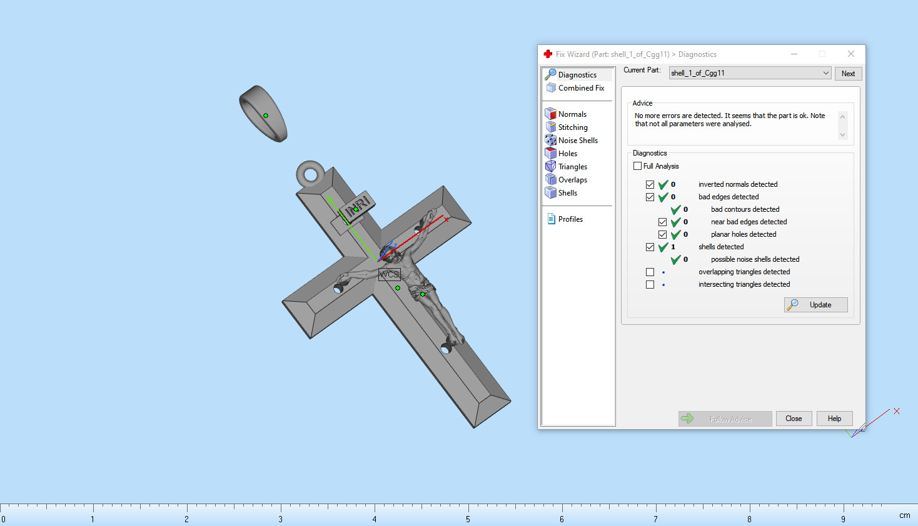The width and height of the screenshot is (918, 526).
Task: Click the Diagnostics magnifier icon
Action: 550,74
